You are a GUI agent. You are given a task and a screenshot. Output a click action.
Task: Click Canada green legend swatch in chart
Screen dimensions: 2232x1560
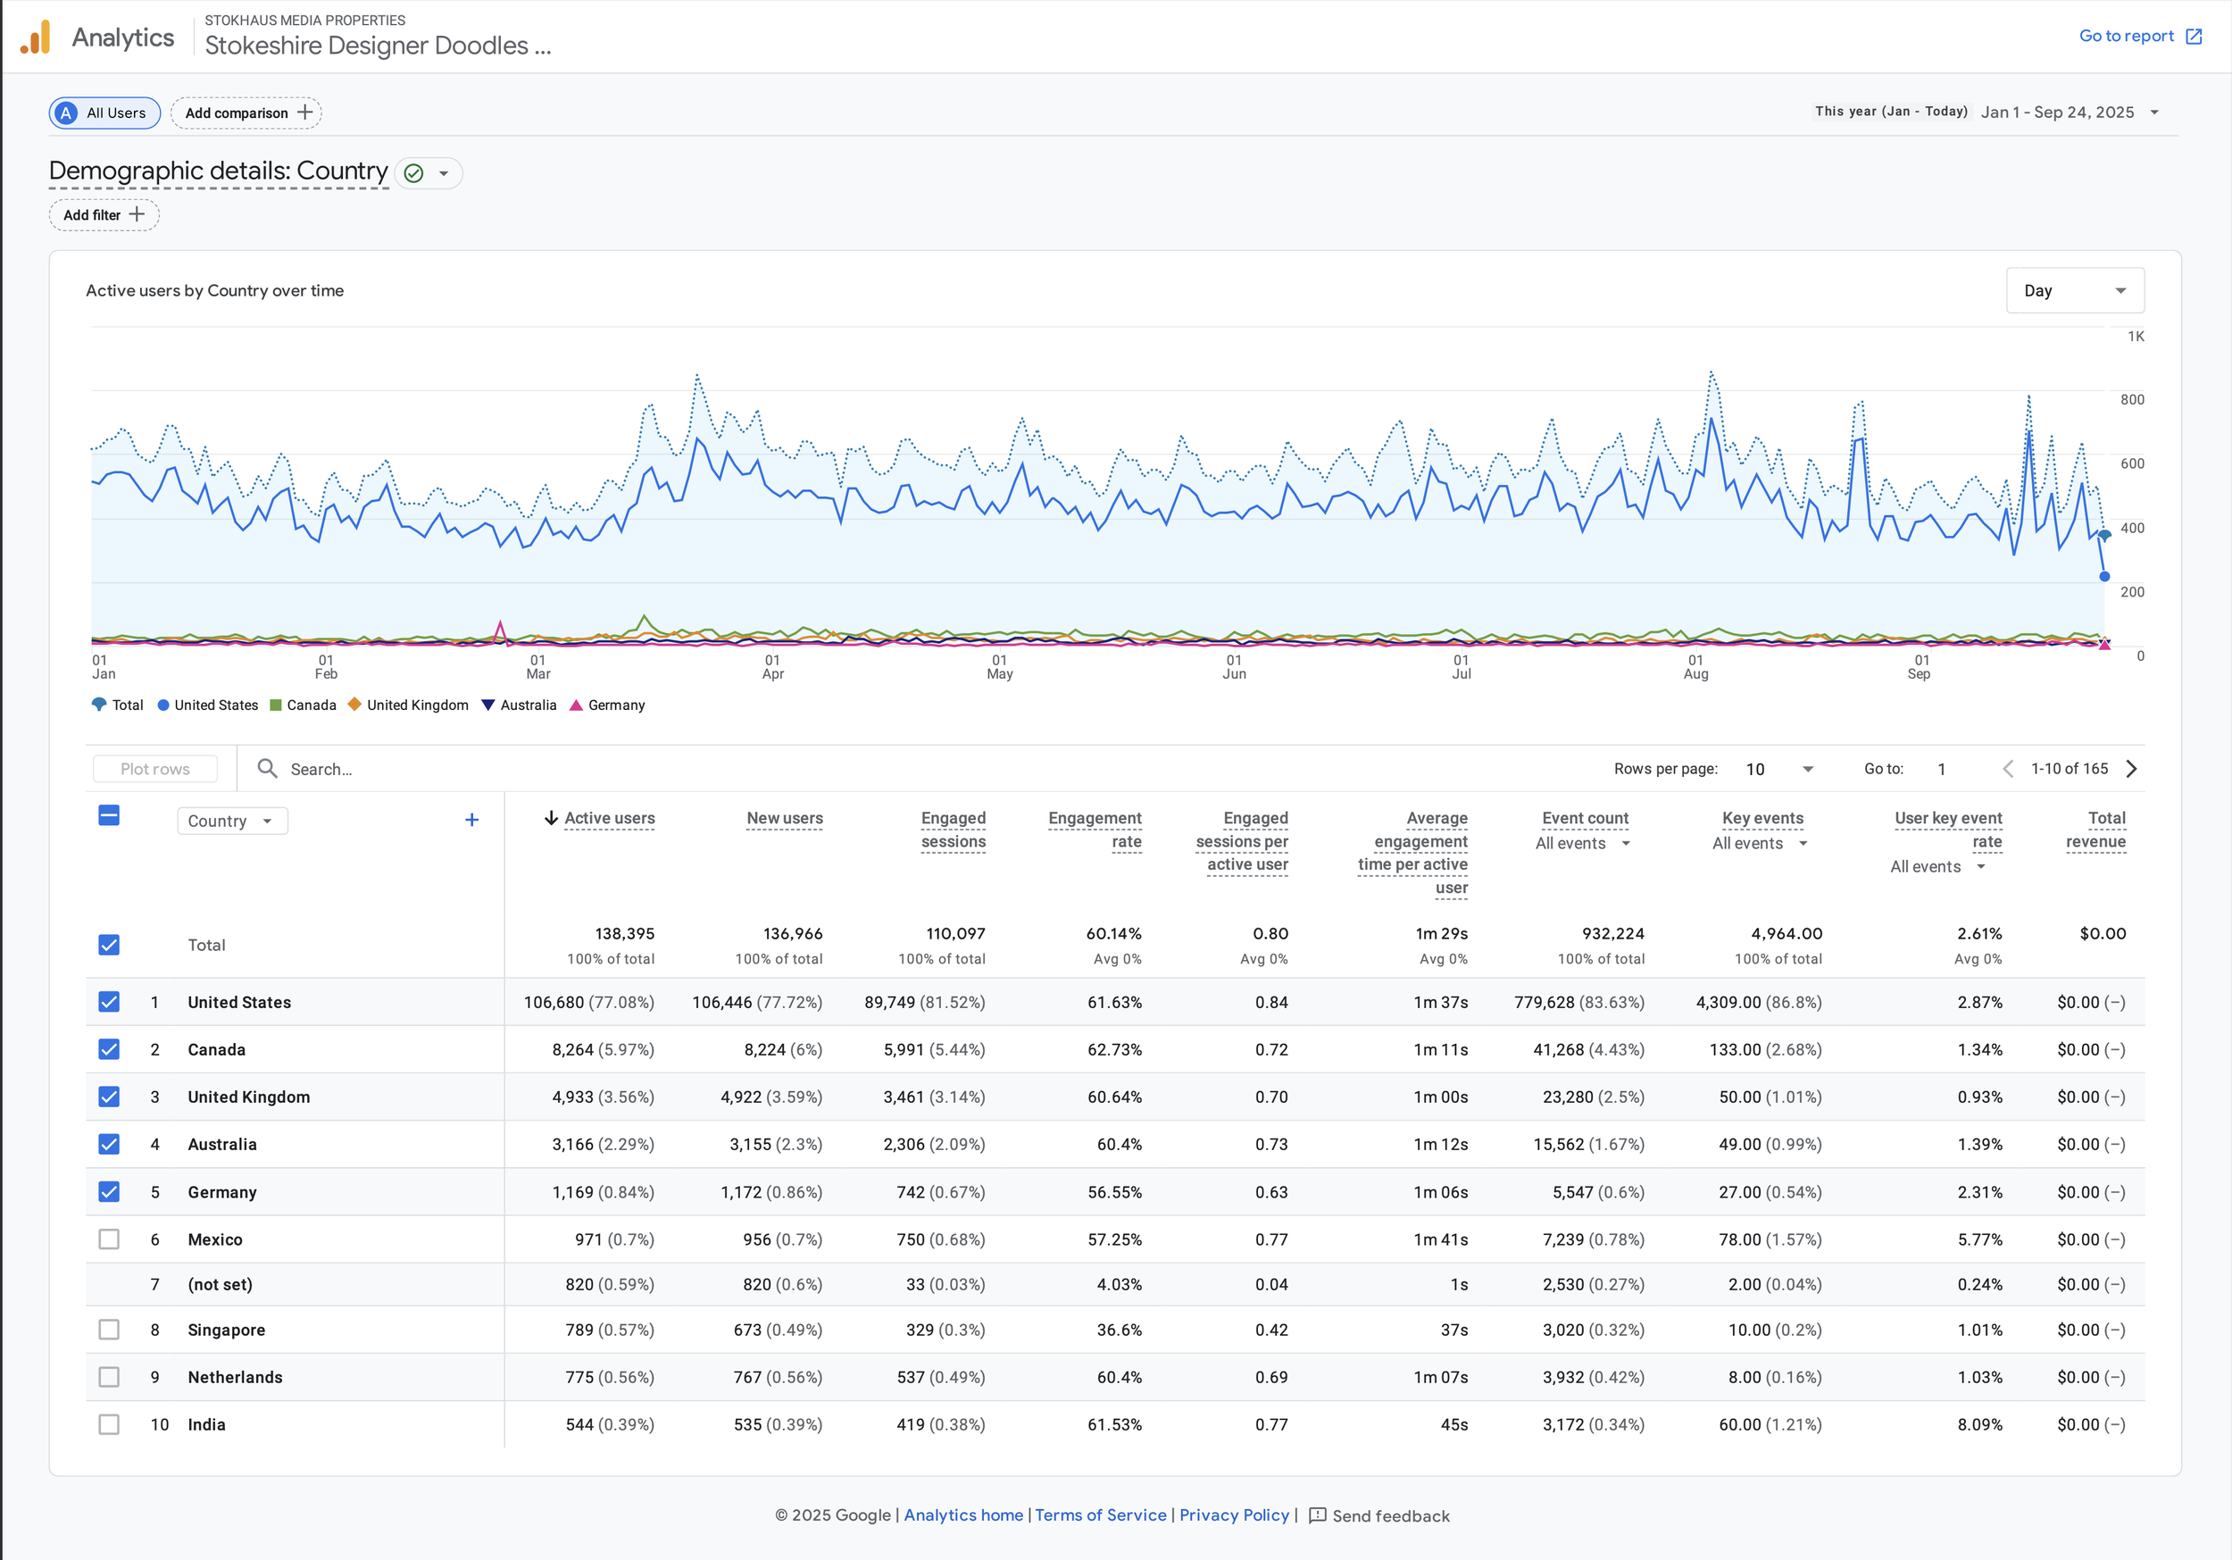pos(276,705)
